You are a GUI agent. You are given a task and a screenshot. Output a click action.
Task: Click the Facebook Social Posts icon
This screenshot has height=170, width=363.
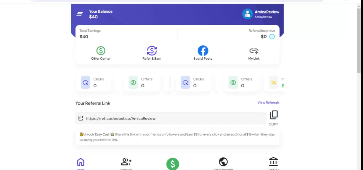pyautogui.click(x=203, y=51)
